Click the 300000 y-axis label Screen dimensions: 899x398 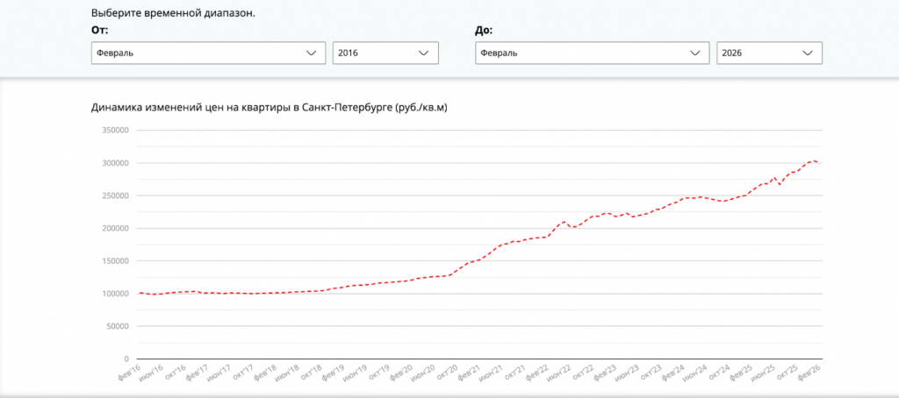113,163
